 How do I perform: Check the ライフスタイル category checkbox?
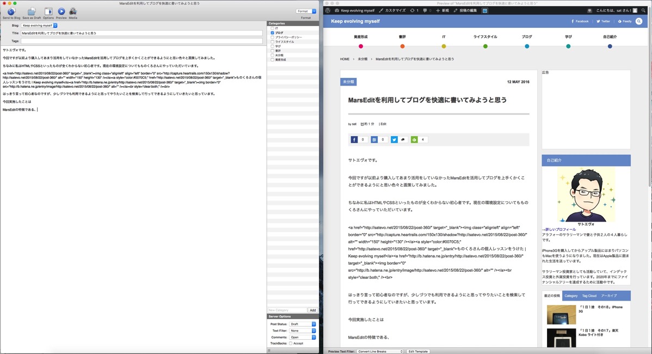pyautogui.click(x=272, y=42)
